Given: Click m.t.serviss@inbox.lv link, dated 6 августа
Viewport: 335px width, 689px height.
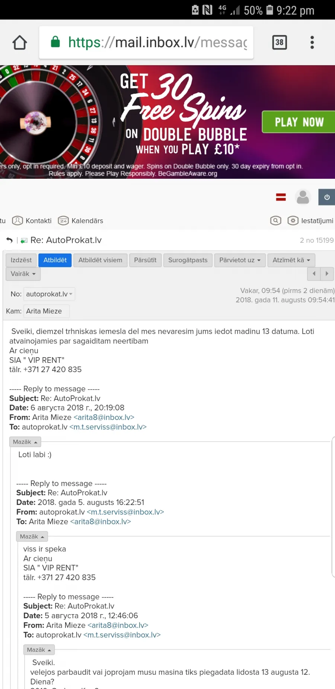Looking at the screenshot, I should pos(108,427).
